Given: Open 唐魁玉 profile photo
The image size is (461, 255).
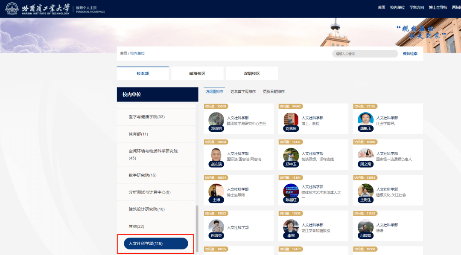Looking at the screenshot, I should (365, 121).
